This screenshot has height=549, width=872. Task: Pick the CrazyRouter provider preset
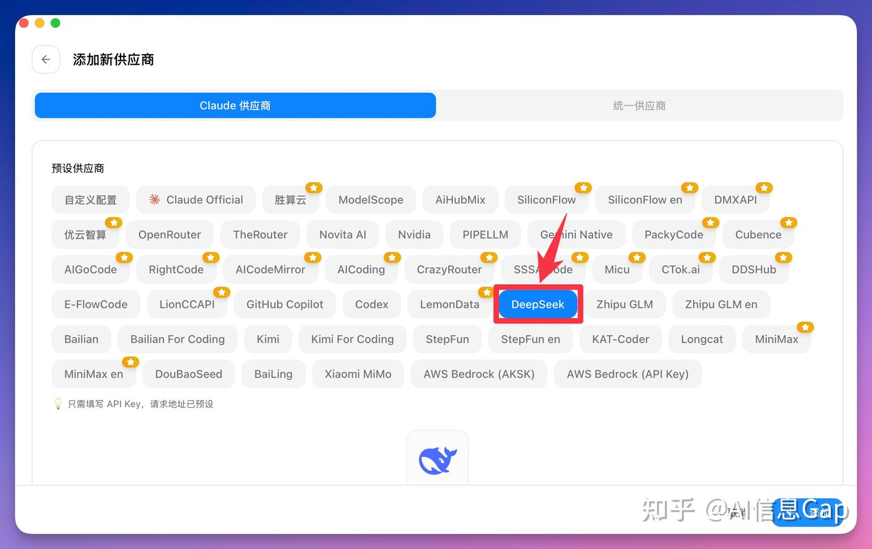tap(449, 270)
